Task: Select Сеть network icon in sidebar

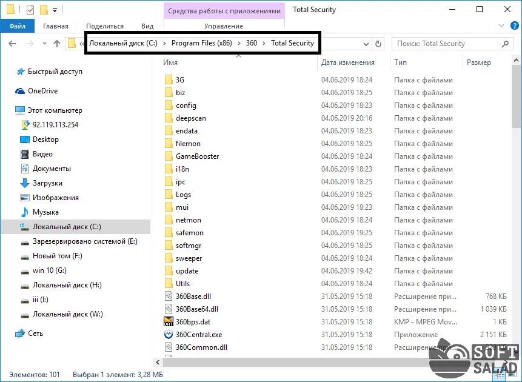Action: [x=20, y=333]
